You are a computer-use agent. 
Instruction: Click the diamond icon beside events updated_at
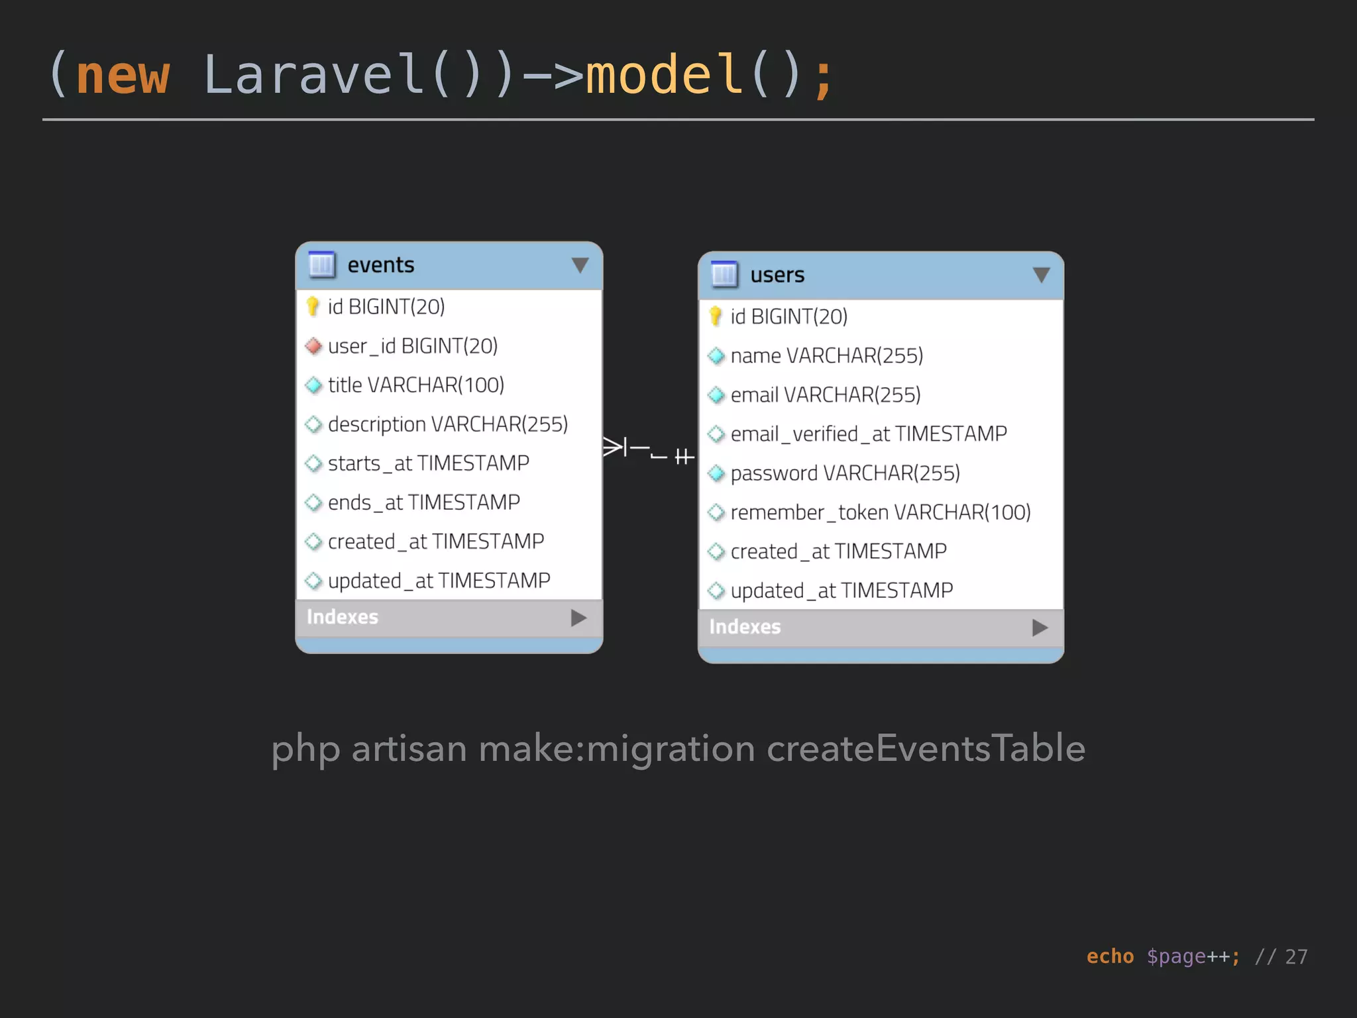pos(313,581)
